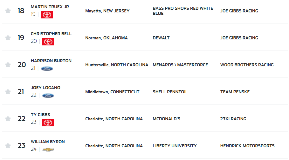Select the Ford badge under Joey Logano
This screenshot has width=289, height=160.
click(x=48, y=96)
